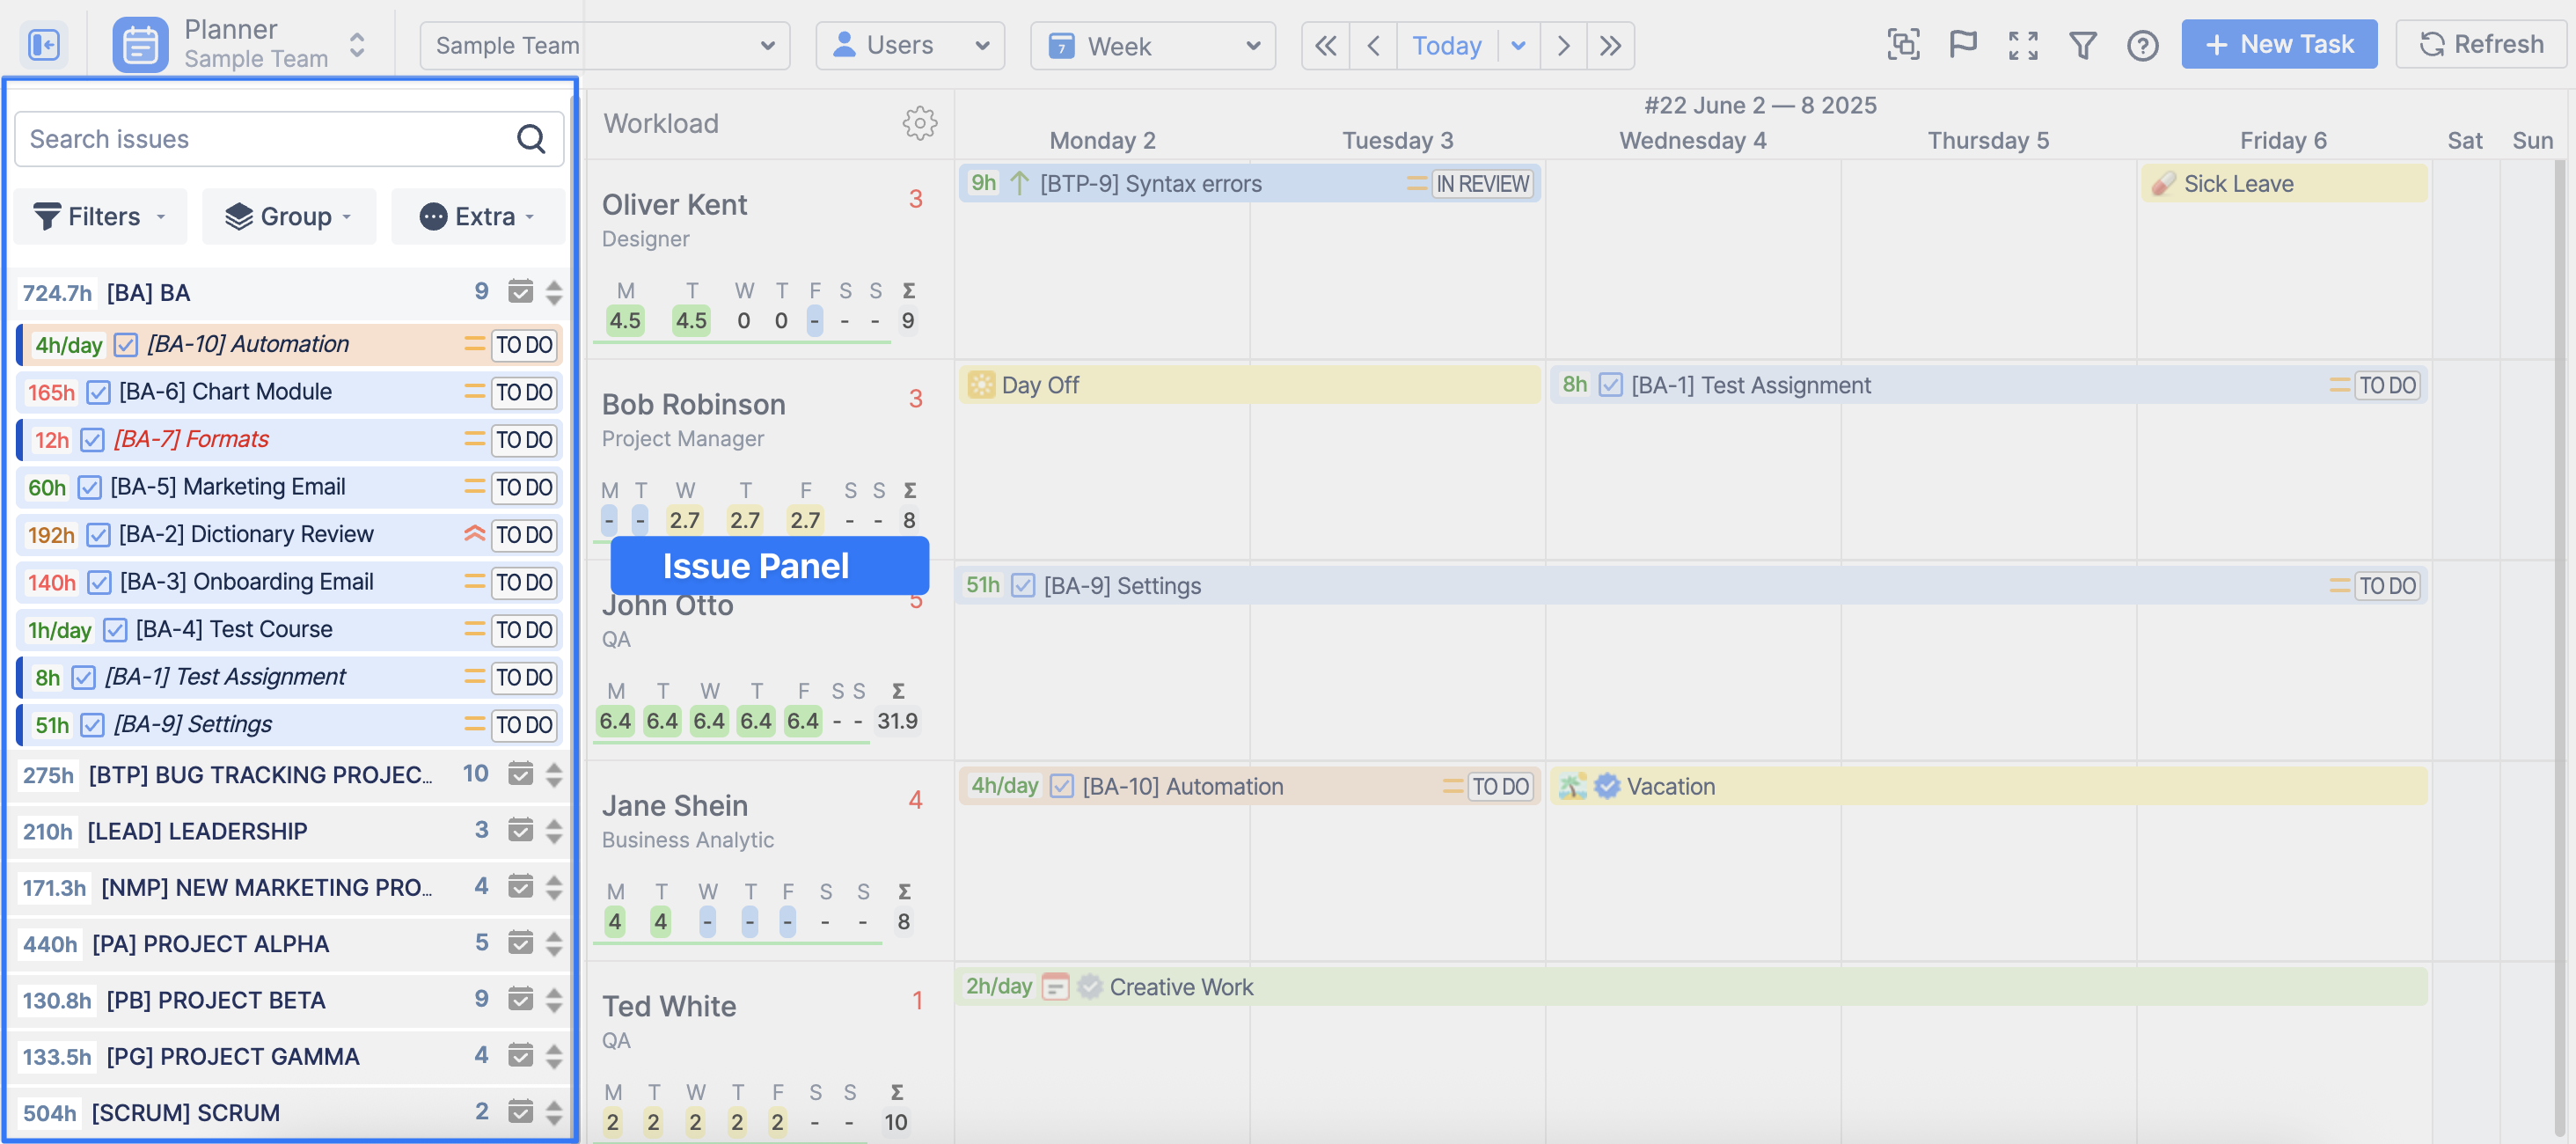Viewport: 2576px width, 1144px height.
Task: Open the Filters menu
Action: [100, 216]
